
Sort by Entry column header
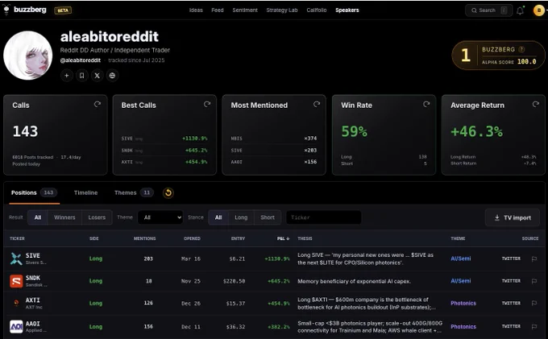[x=238, y=238]
